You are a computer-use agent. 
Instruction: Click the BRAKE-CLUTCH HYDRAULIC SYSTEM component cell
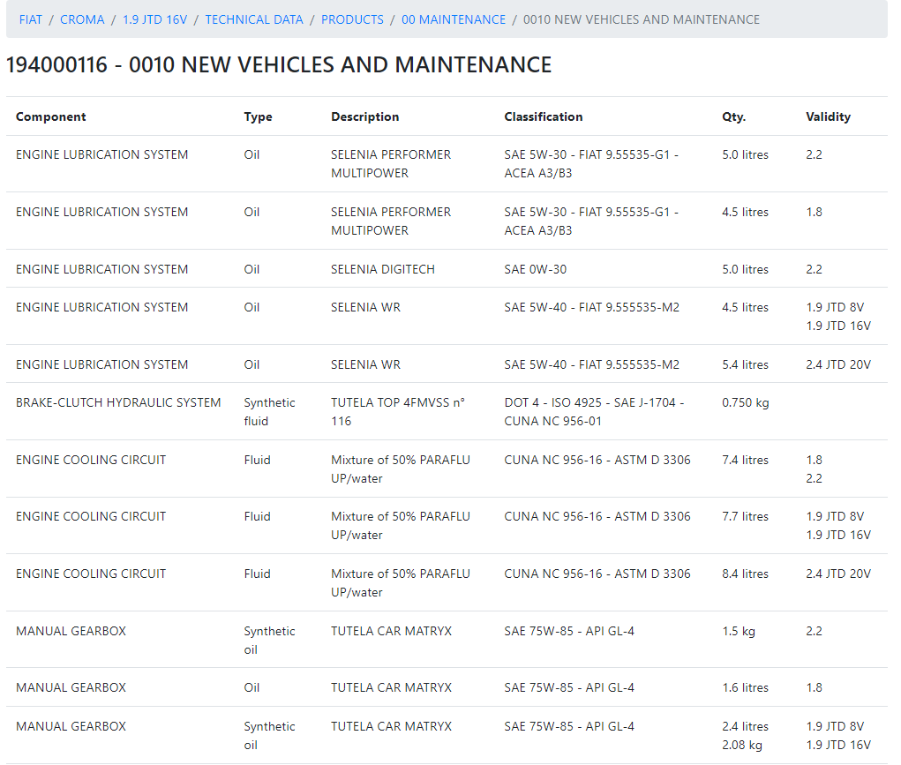click(x=118, y=402)
